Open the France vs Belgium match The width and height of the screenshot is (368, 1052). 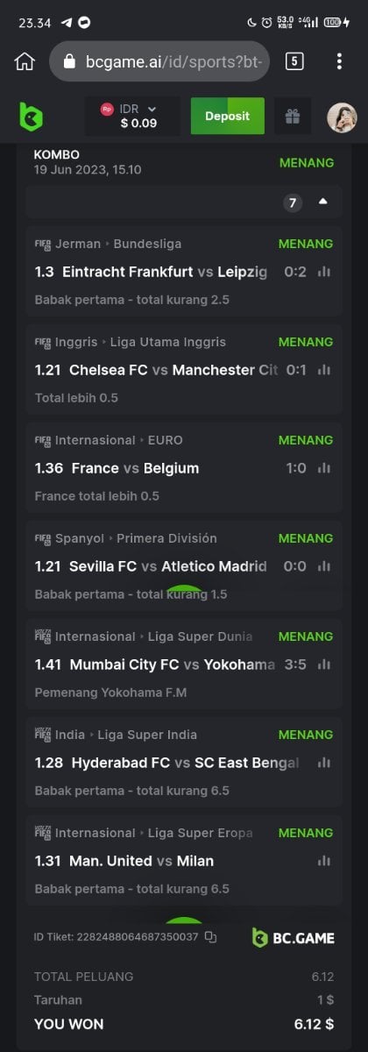point(184,468)
